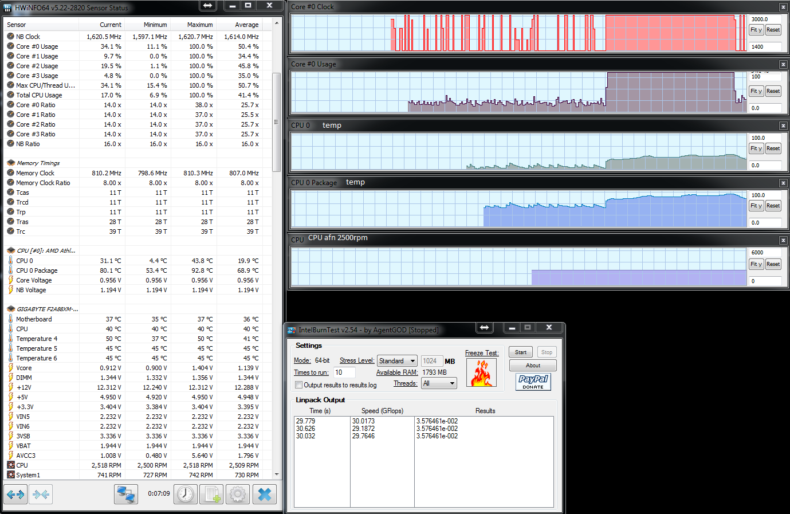Open sensor settings gear icon
Image resolution: width=790 pixels, height=514 pixels.
click(238, 494)
